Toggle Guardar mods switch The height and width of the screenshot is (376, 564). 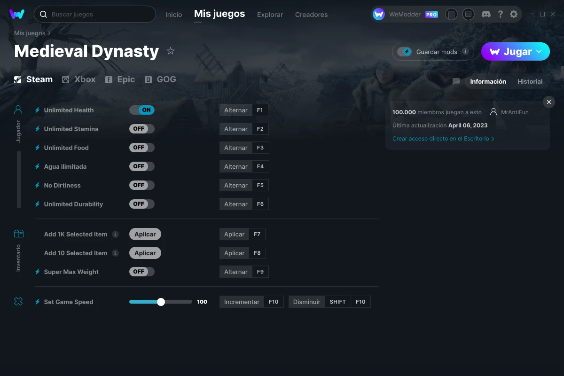(404, 52)
